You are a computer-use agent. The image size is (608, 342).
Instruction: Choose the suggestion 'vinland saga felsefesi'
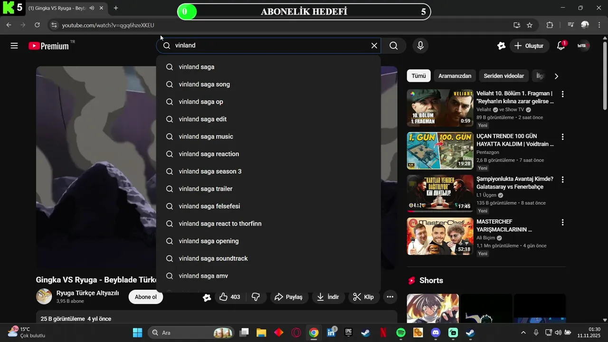pos(268,206)
